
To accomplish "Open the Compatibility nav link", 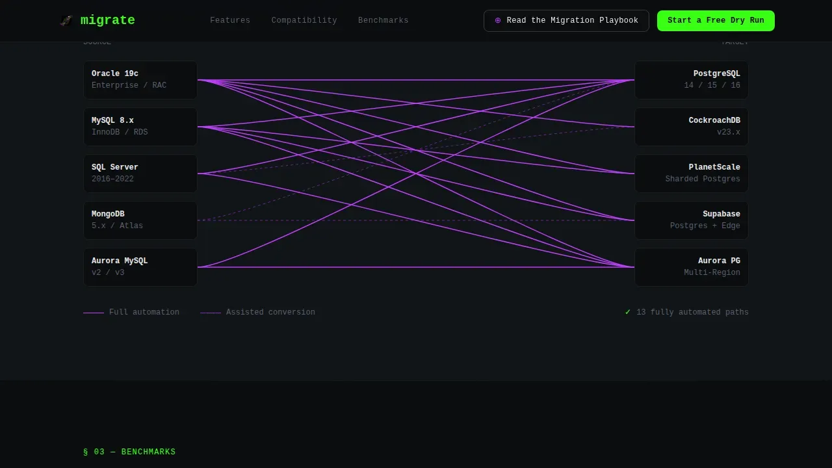I will click(x=304, y=21).
